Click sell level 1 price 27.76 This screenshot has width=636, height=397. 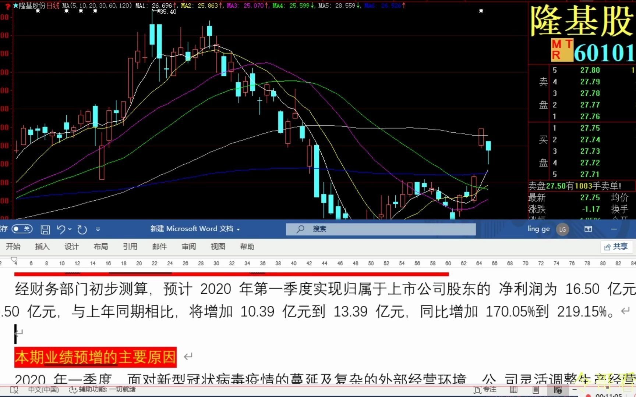click(590, 117)
